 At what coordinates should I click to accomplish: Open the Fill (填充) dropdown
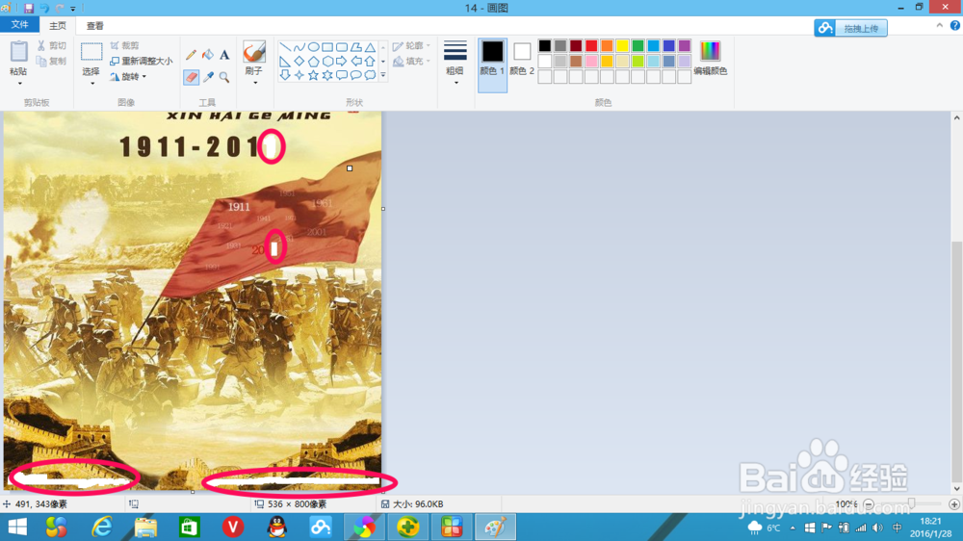[x=411, y=61]
